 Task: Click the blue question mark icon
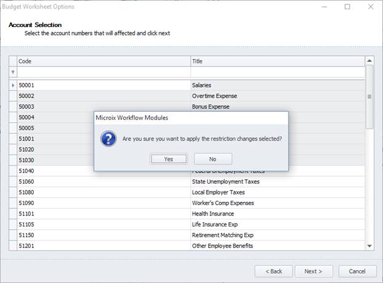pos(109,139)
